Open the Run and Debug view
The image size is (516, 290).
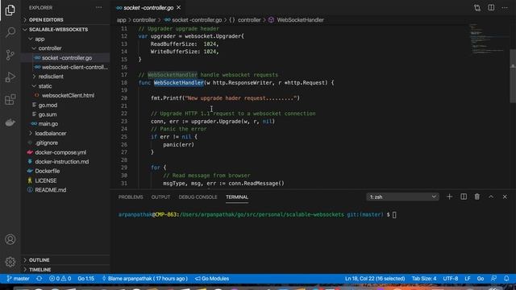(x=10, y=77)
